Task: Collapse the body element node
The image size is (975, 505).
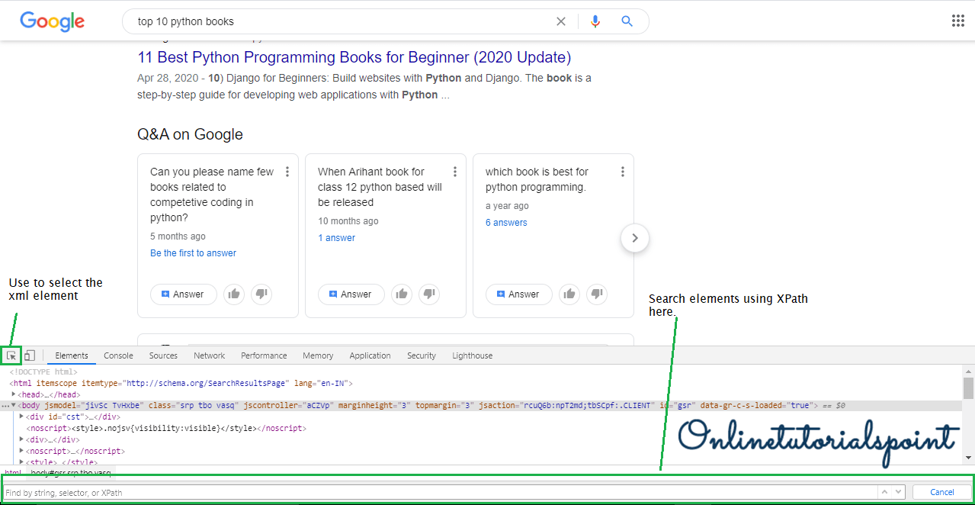Action: [14, 405]
